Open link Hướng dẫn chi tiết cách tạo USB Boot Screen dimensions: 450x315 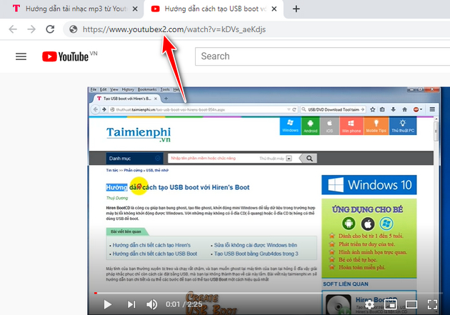click(155, 254)
